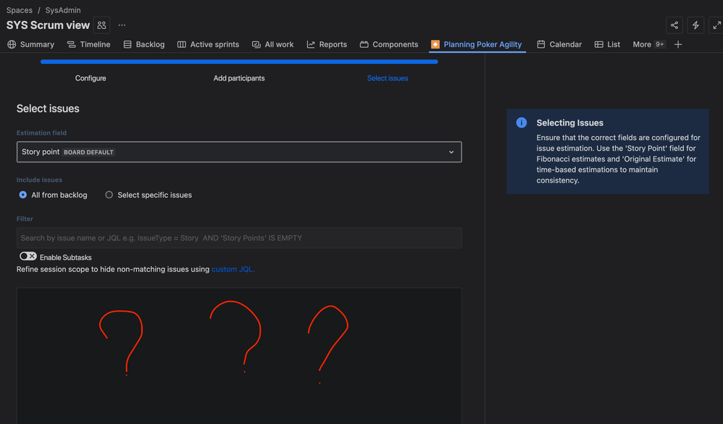Click the SYS Scrum view title

click(x=48, y=25)
